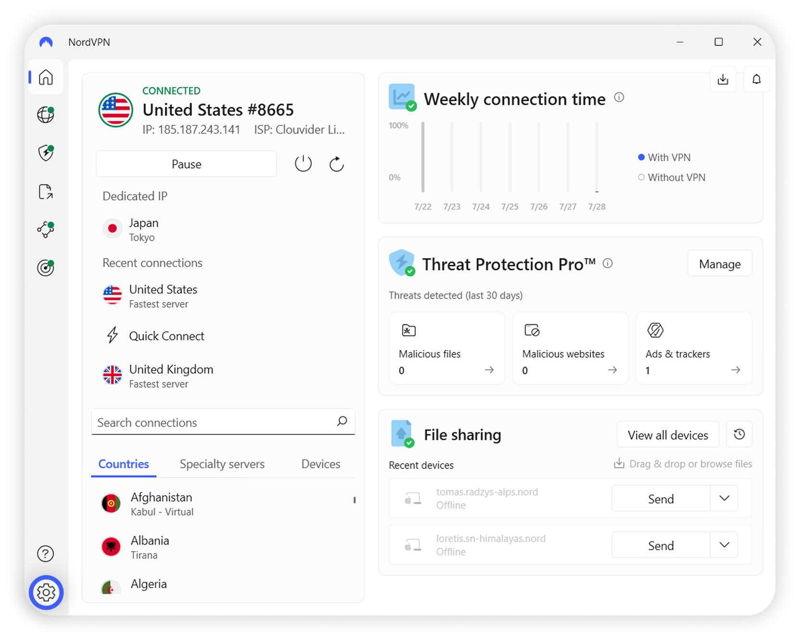Screen dimensions: 800x640
Task: Click the With VPN legend item
Action: pos(664,157)
